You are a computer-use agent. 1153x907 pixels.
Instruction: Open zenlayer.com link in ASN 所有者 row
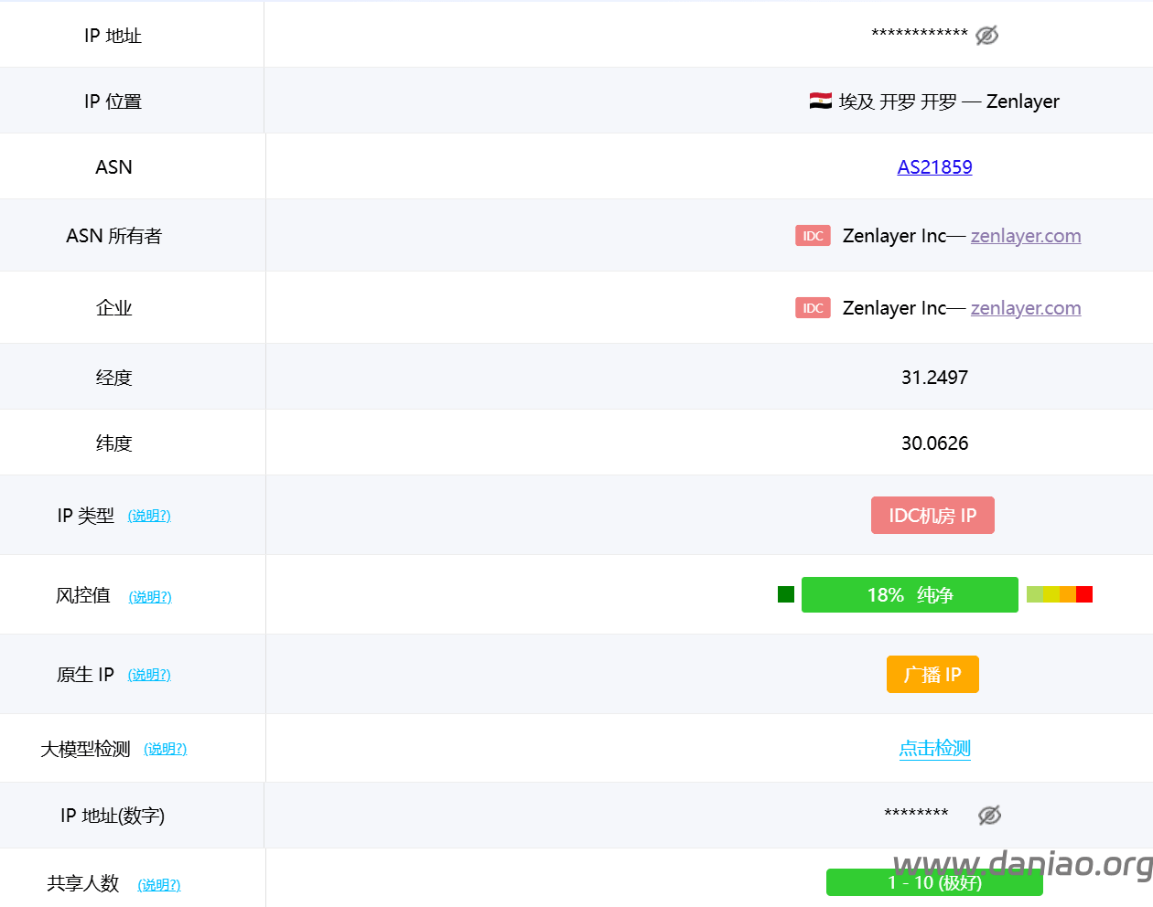point(1025,236)
